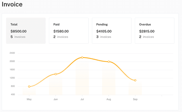
Task: Select the Total invoices summary card
Action: coord(26,31)
